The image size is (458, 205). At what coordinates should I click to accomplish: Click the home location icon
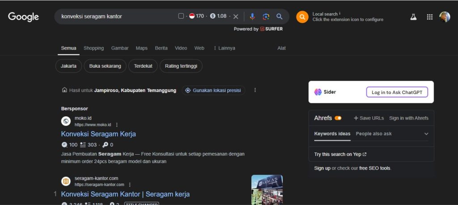click(64, 90)
